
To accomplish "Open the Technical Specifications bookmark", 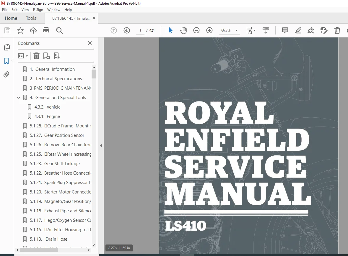I will click(56, 79).
